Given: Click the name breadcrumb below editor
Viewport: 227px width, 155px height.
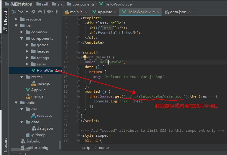Looking at the screenshot, I should [x=104, y=148].
